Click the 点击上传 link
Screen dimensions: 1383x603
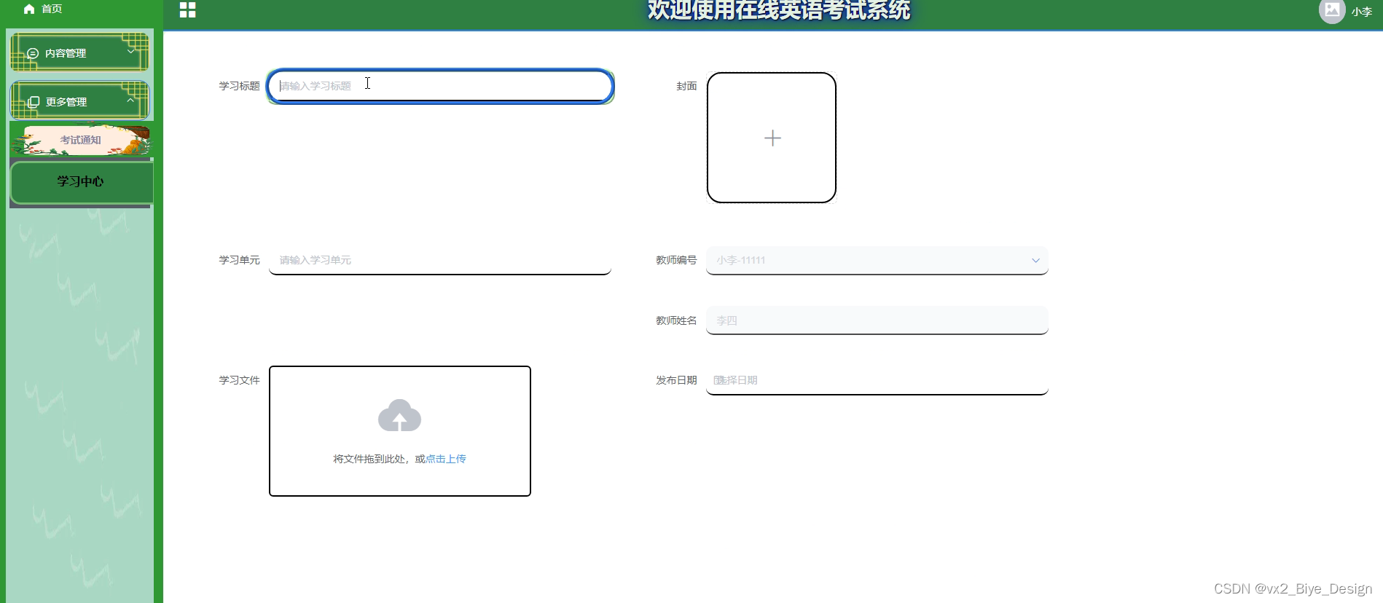coord(445,459)
